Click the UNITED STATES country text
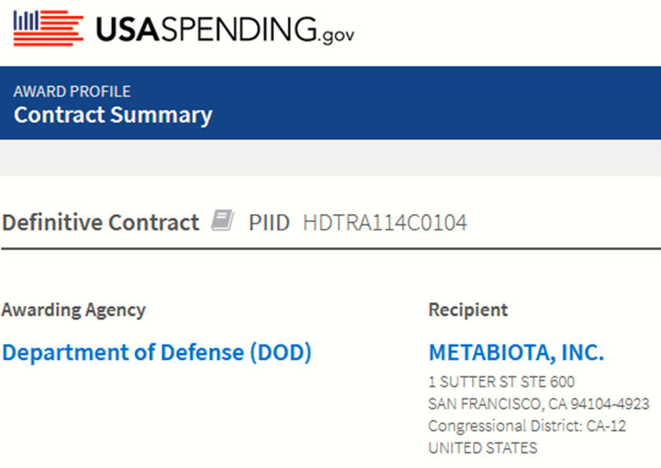Screen dimensions: 661x468 coord(483,448)
